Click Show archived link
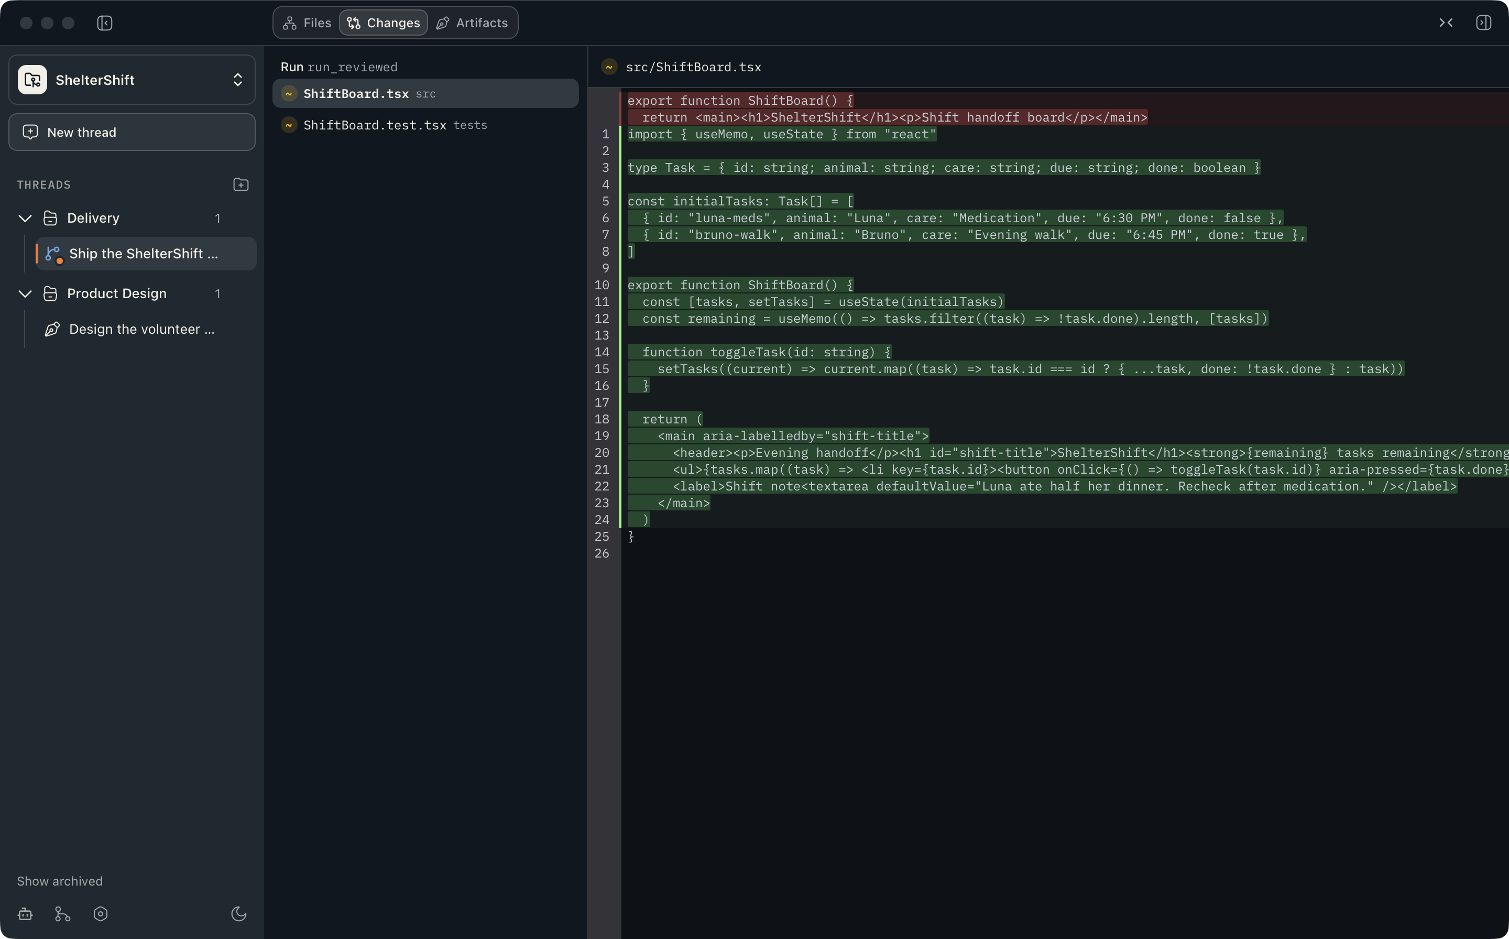This screenshot has height=939, width=1509. click(x=60, y=881)
